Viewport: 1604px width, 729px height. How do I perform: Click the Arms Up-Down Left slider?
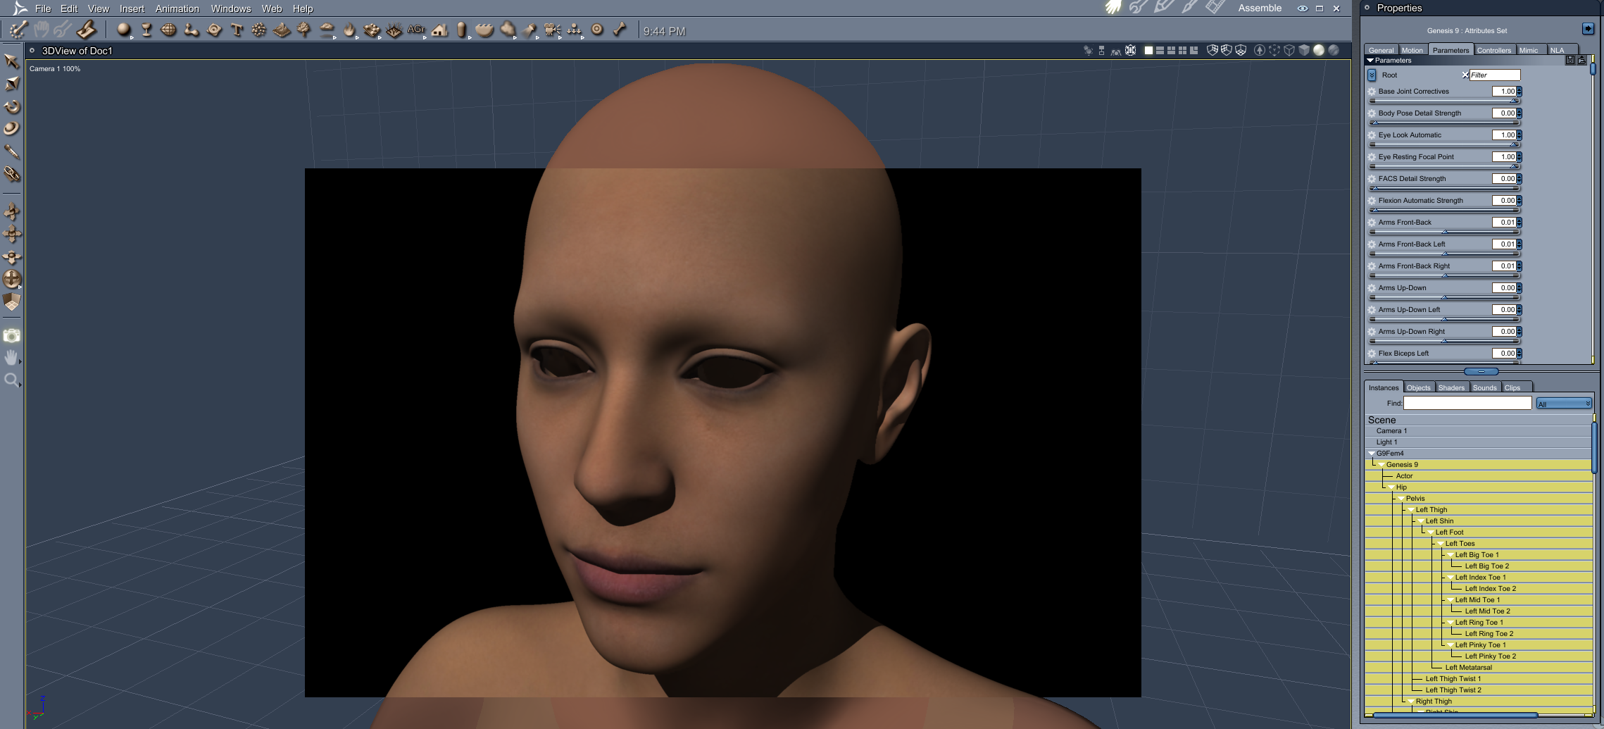tap(1444, 319)
